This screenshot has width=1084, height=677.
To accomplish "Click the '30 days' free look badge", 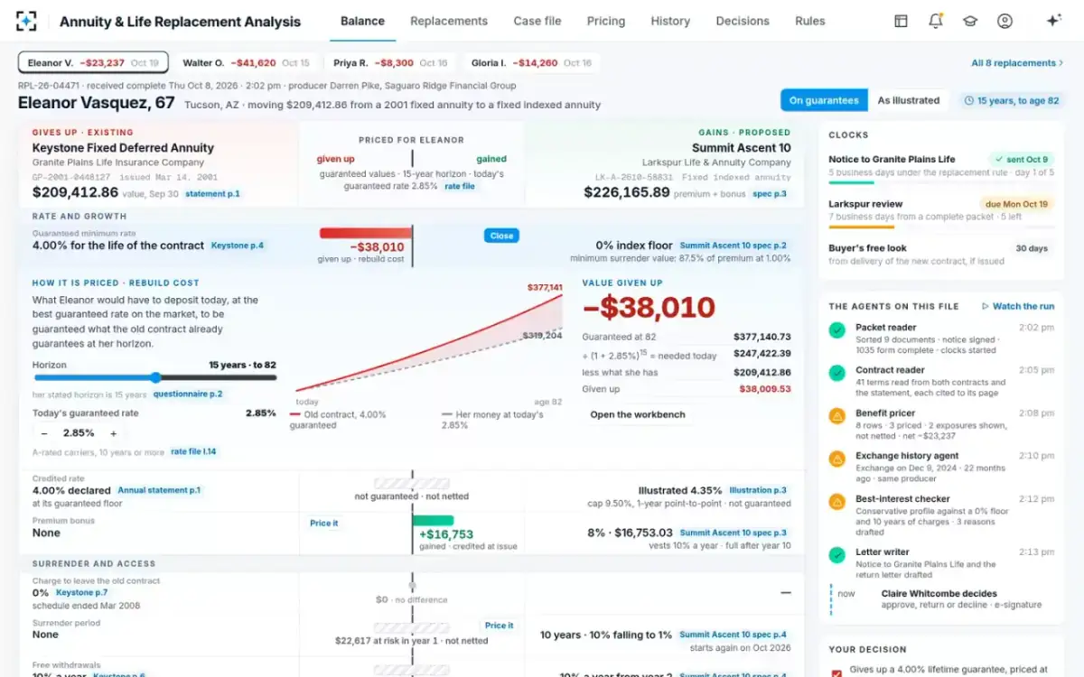I will (1031, 248).
